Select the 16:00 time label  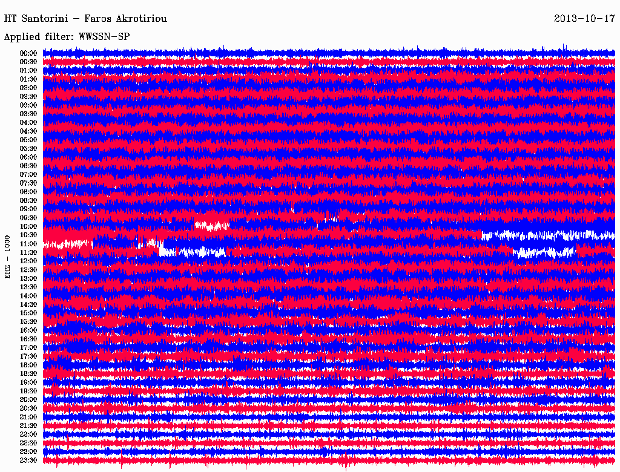[28, 330]
